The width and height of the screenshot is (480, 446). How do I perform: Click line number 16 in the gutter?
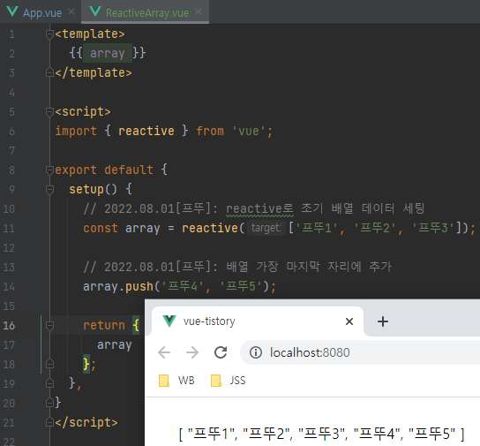9,326
